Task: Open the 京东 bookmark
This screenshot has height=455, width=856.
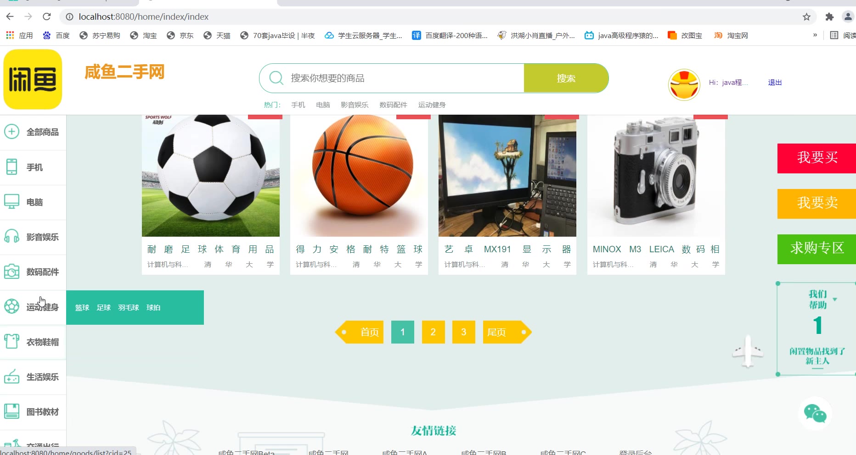Action: (x=180, y=35)
